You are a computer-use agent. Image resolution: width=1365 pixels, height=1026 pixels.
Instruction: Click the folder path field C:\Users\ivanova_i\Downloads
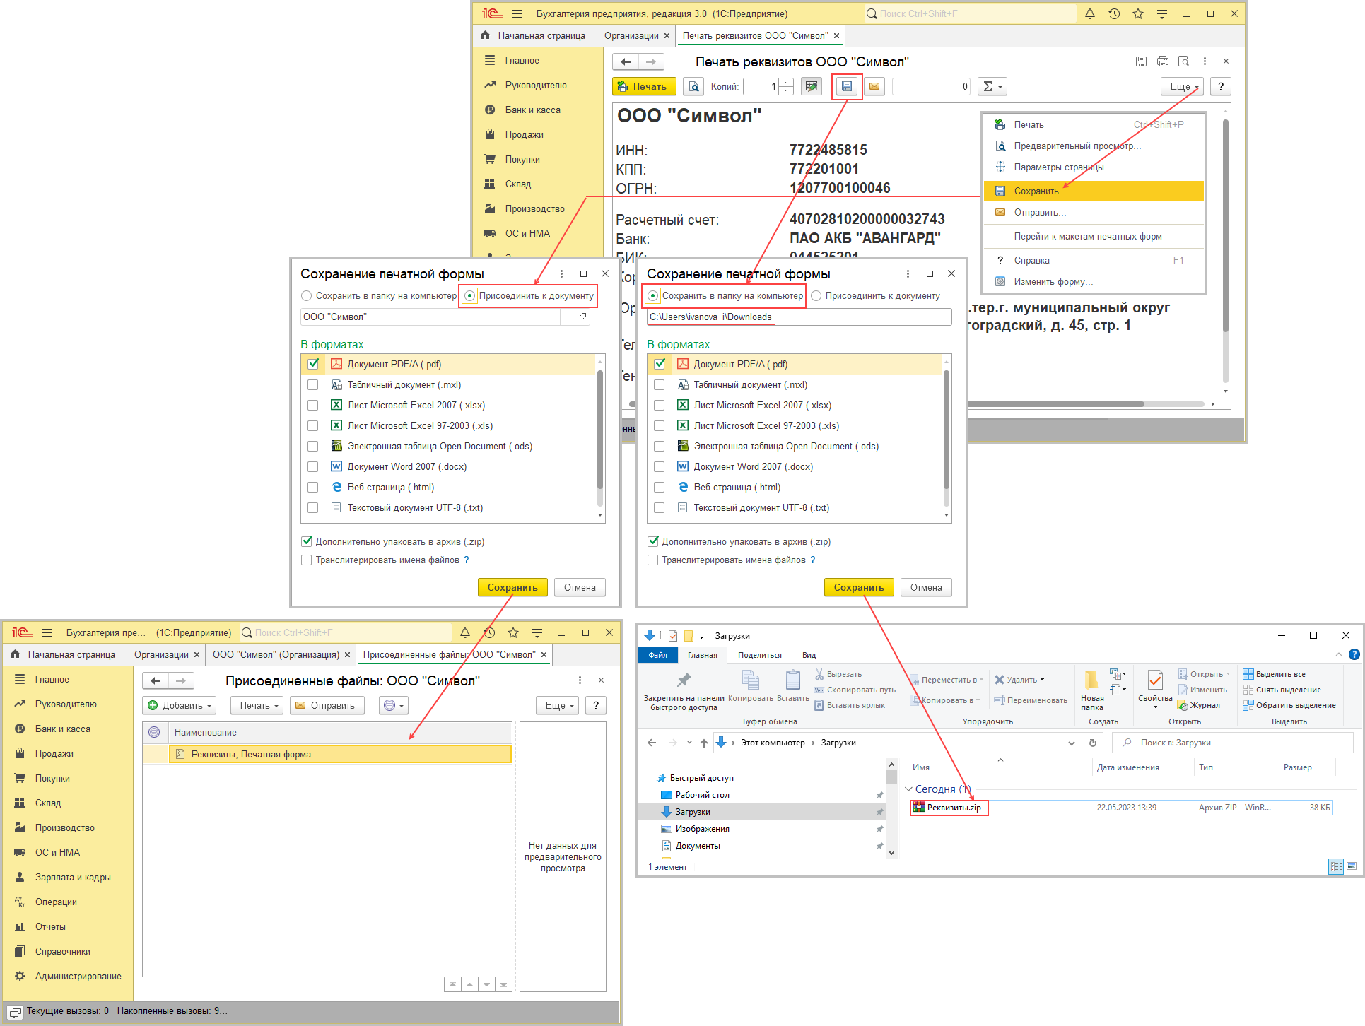792,317
